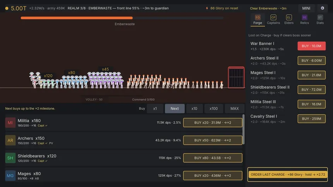Click the Shieldbearers x120 row title
This screenshot has height=187, width=333.
click(x=37, y=156)
